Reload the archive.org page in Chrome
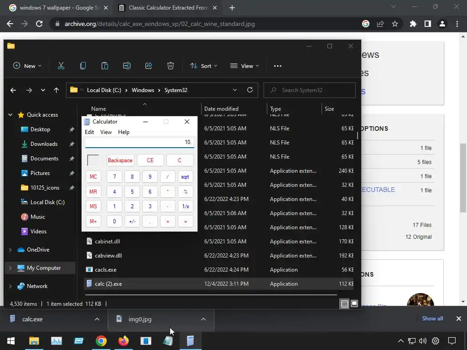Viewport: 467px width, 350px height. pyautogui.click(x=39, y=24)
